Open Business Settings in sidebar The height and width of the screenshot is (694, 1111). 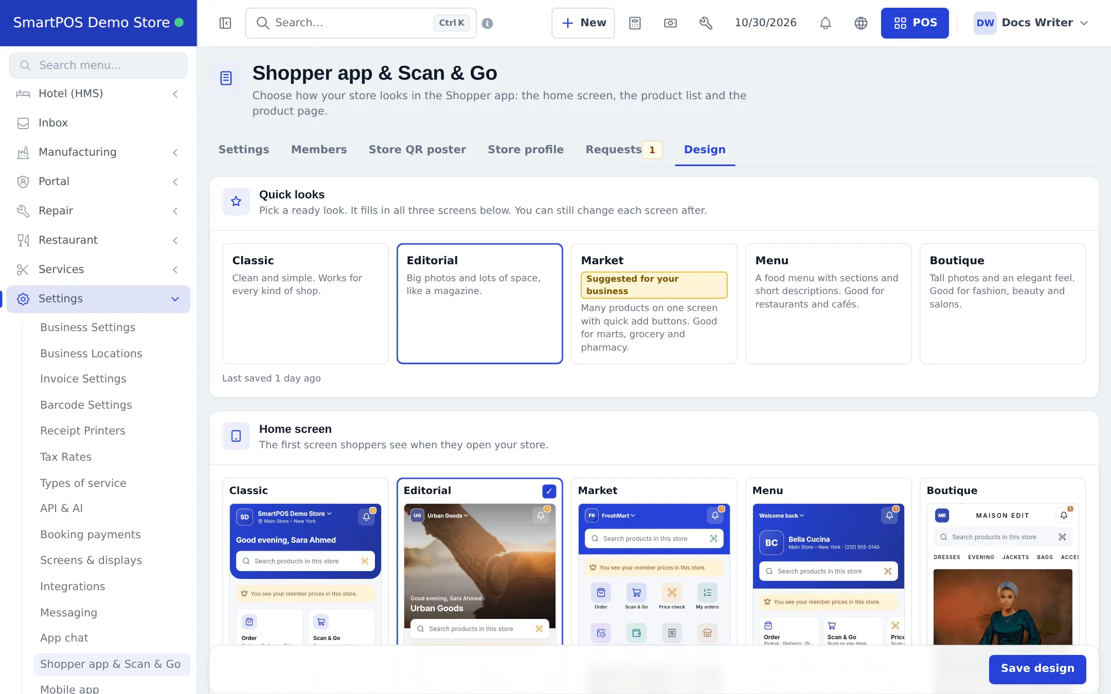pos(87,327)
